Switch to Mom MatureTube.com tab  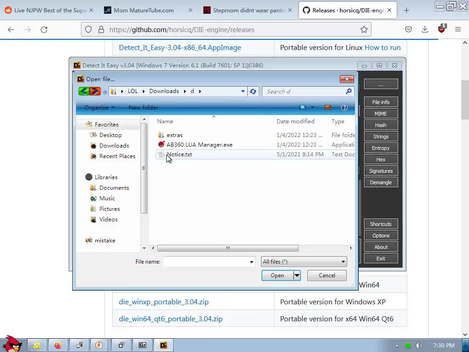tap(149, 11)
